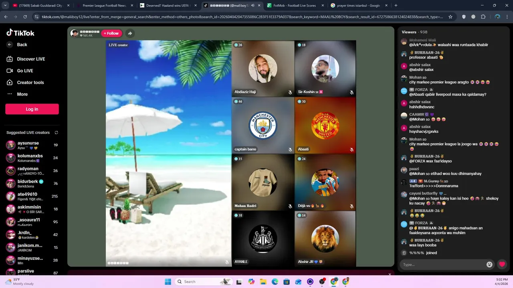The height and width of the screenshot is (288, 513).
Task: Share the live stream
Action: coord(130,33)
